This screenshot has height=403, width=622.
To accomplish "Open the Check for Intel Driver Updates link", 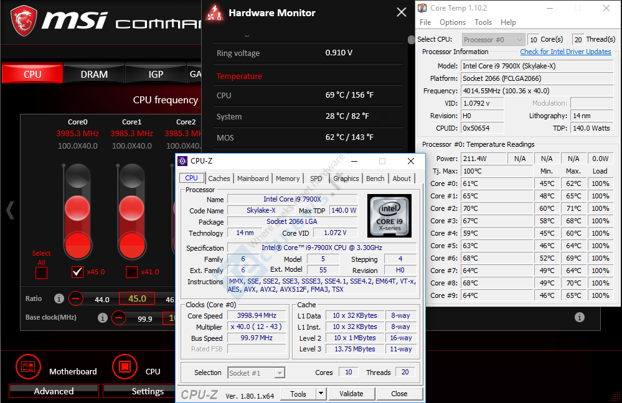I will (565, 52).
